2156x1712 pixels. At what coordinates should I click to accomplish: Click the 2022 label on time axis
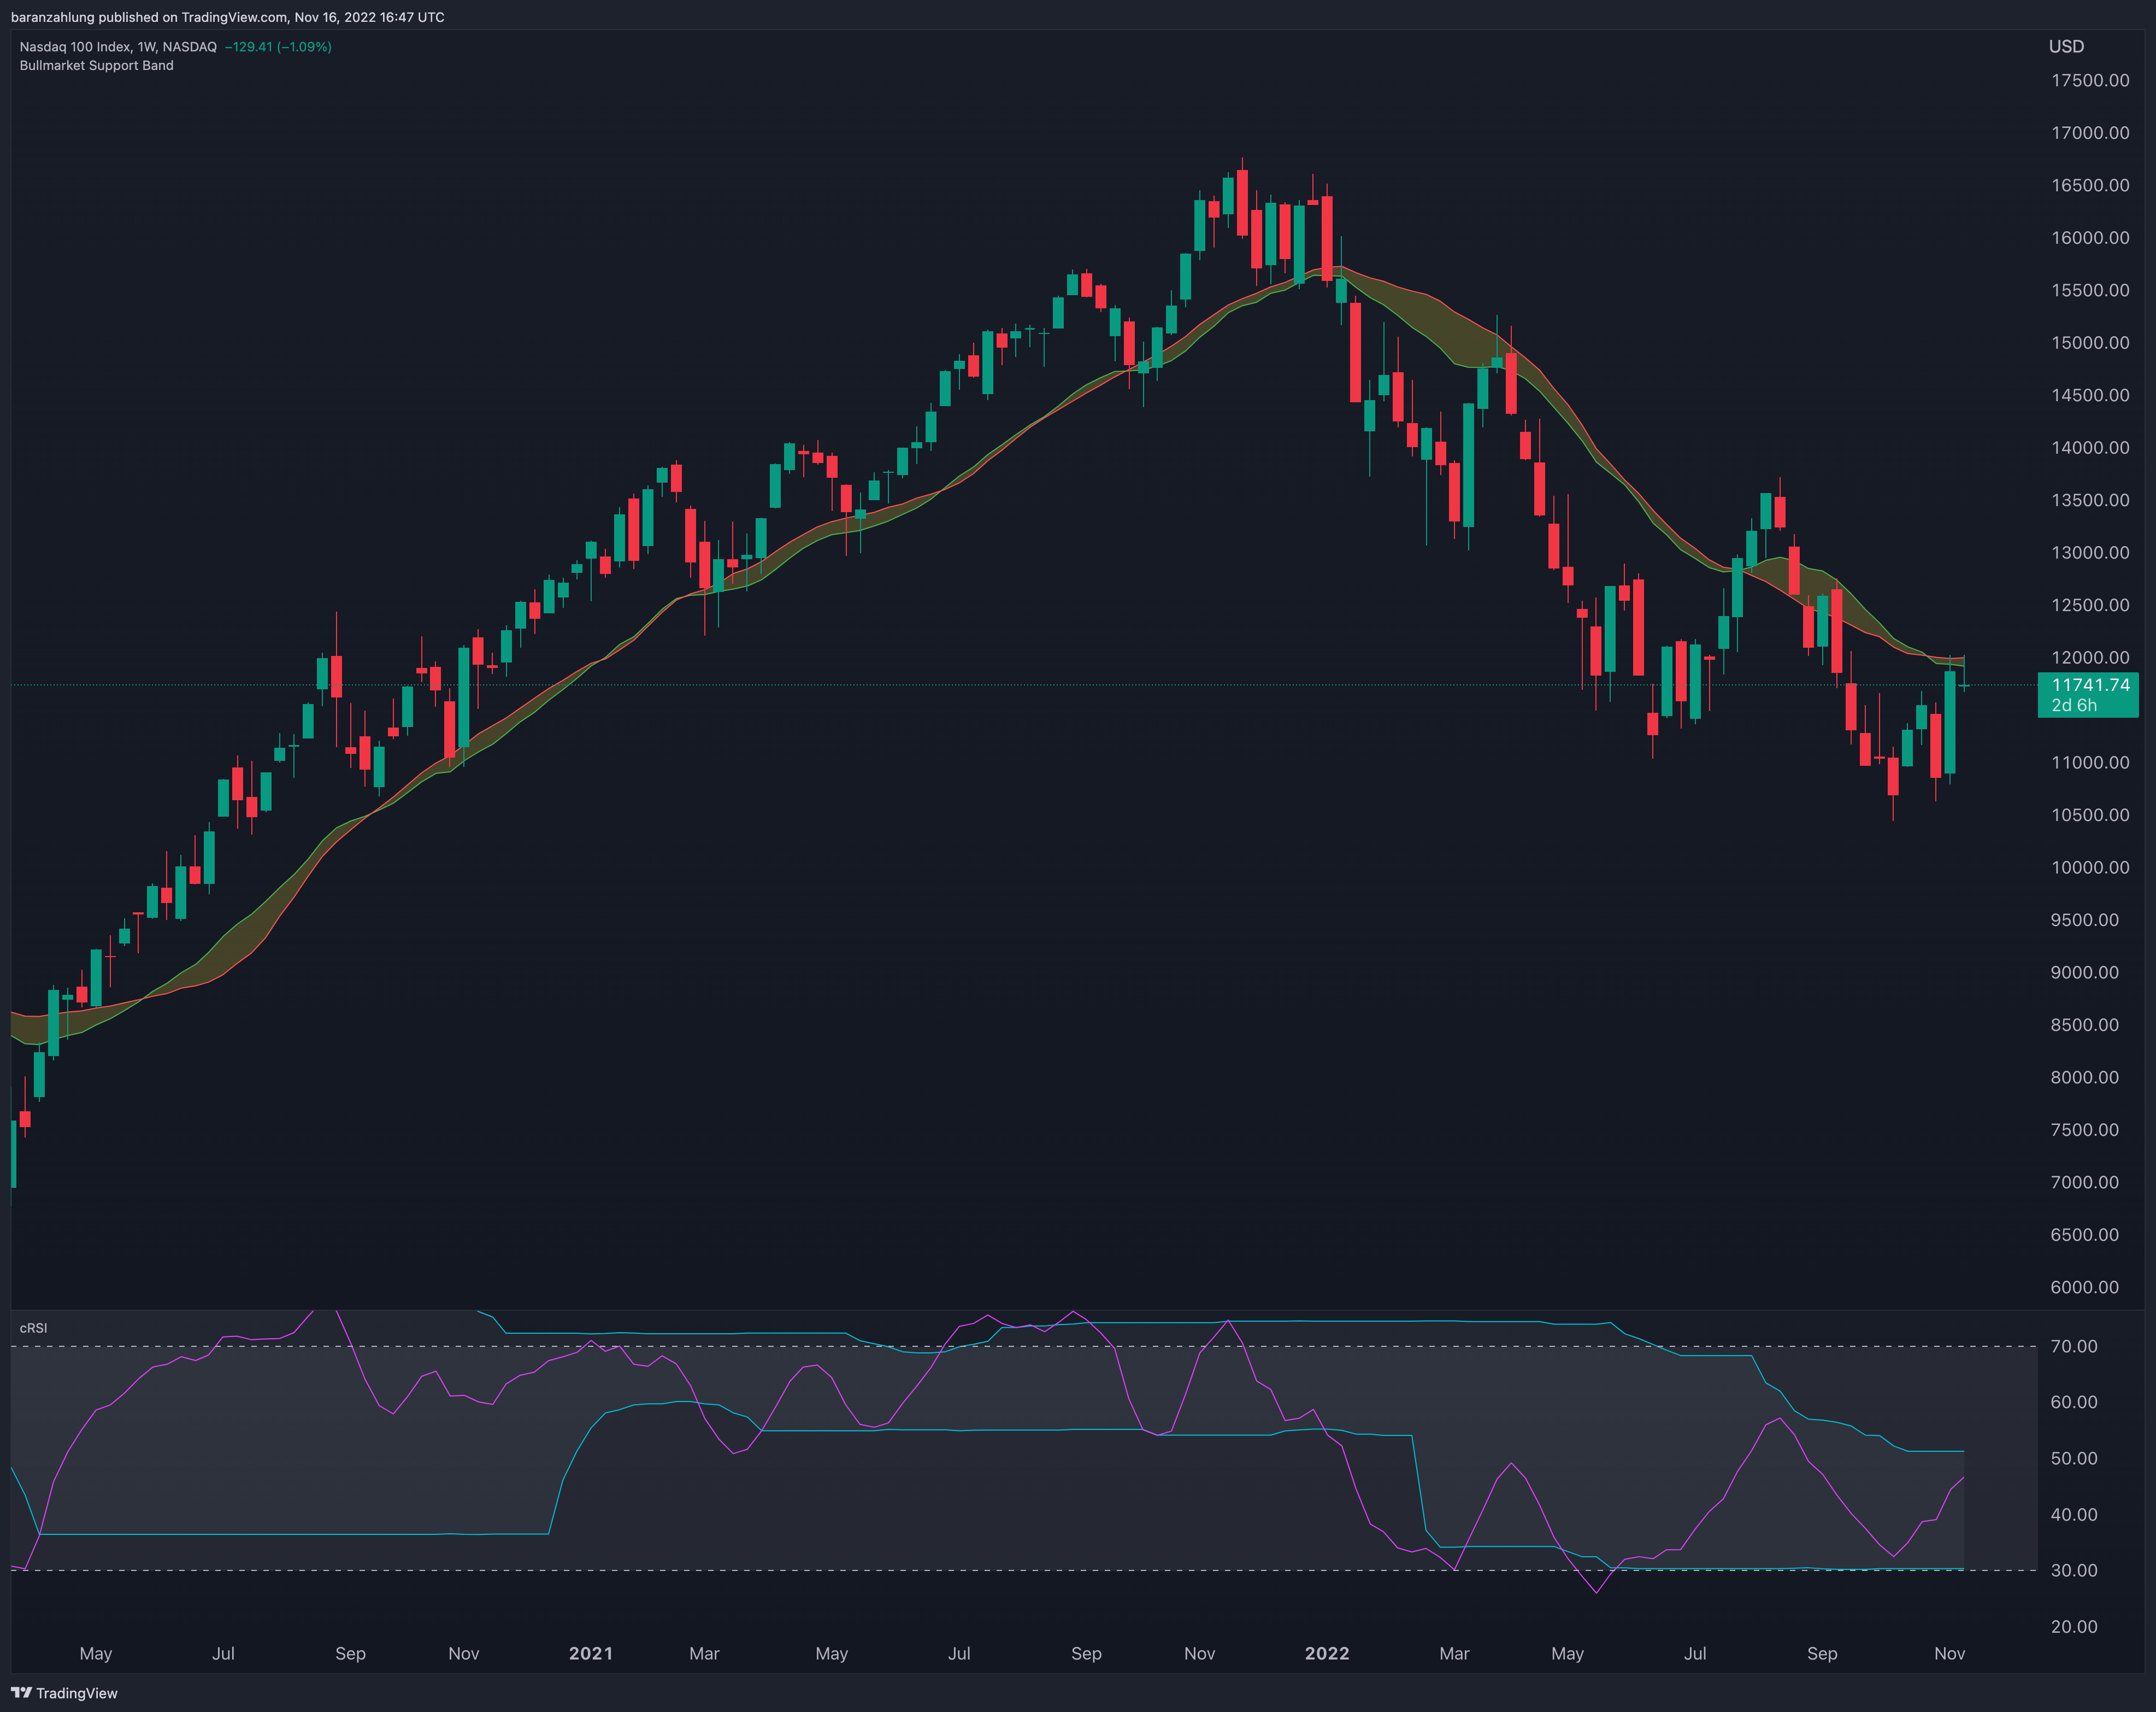point(1327,1654)
